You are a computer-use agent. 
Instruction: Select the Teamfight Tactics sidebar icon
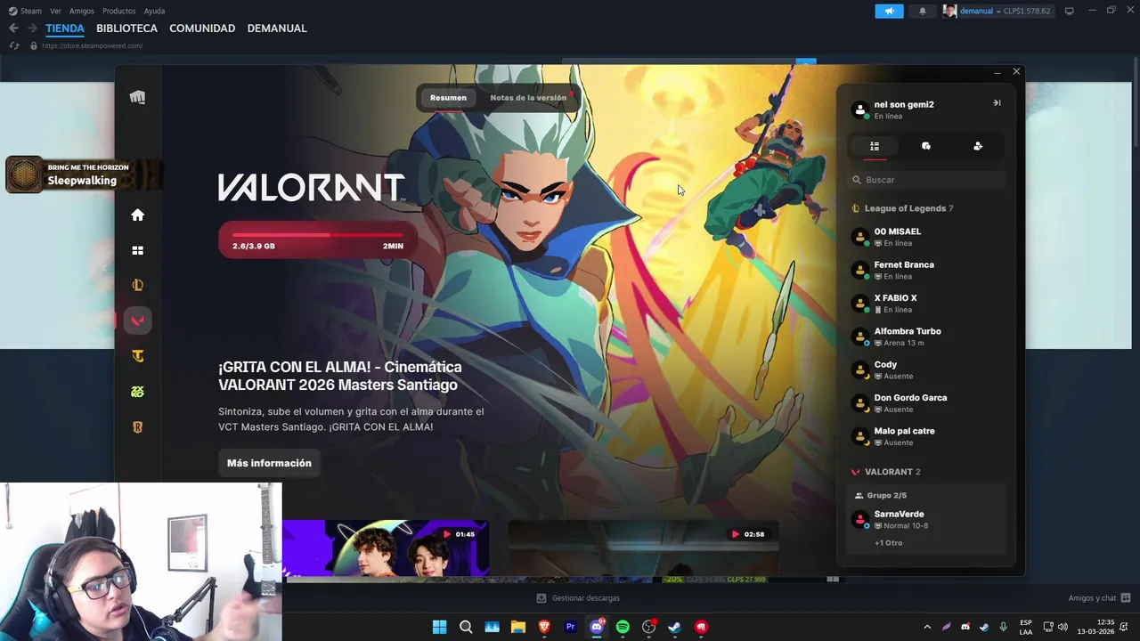click(x=137, y=356)
